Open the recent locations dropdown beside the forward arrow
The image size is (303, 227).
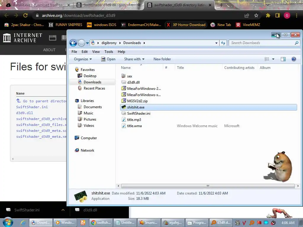click(87, 43)
